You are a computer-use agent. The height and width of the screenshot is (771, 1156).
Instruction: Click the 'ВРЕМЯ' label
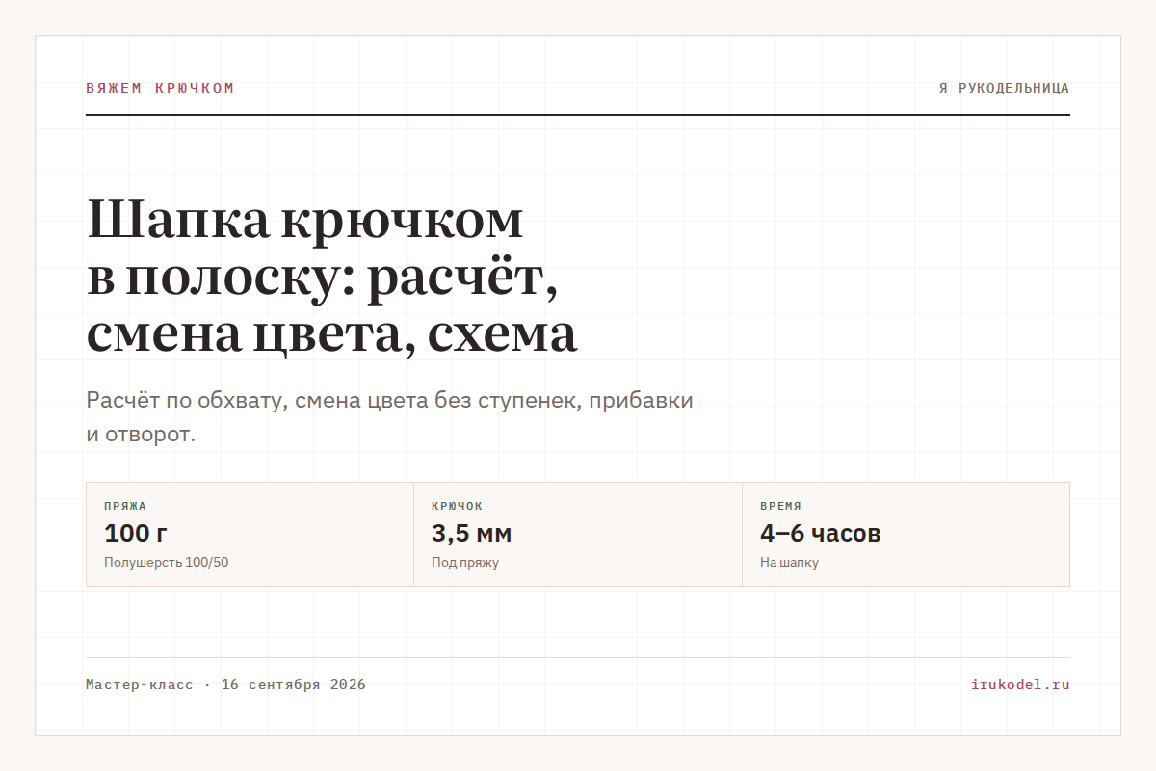tap(780, 506)
